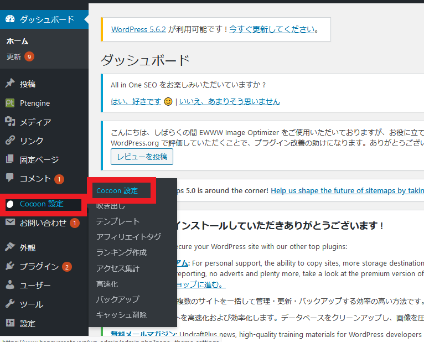Click the レビューを投稿 button
424x342 pixels.
(x=142, y=157)
